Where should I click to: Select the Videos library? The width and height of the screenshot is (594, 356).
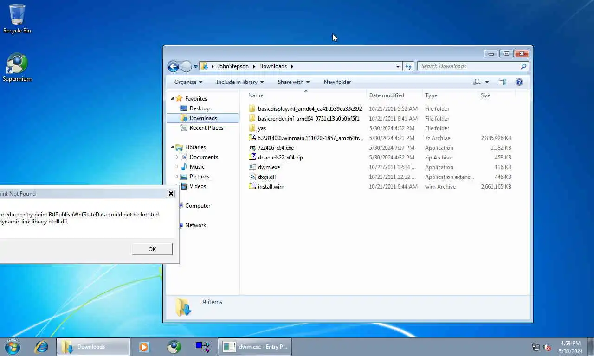point(198,186)
